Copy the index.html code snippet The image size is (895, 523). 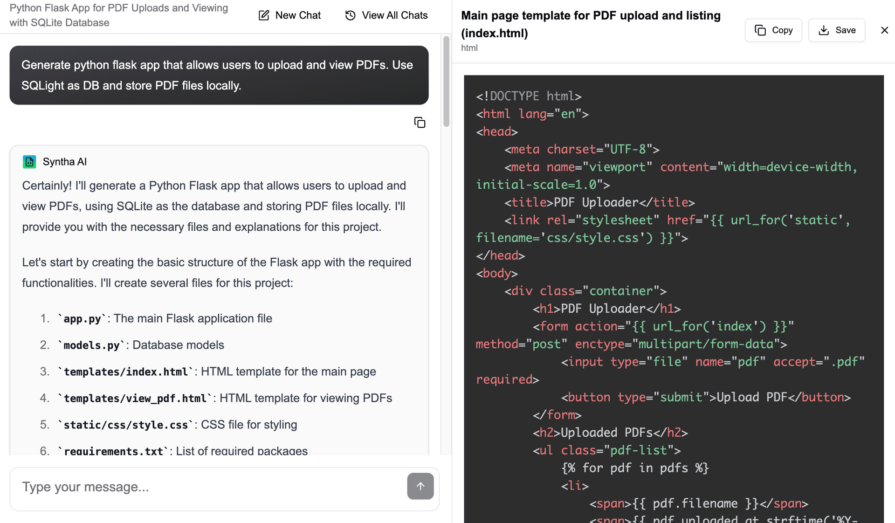[x=773, y=30]
